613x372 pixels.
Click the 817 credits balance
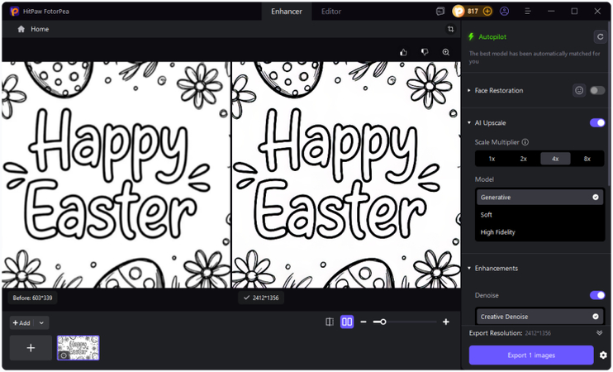[x=473, y=12]
